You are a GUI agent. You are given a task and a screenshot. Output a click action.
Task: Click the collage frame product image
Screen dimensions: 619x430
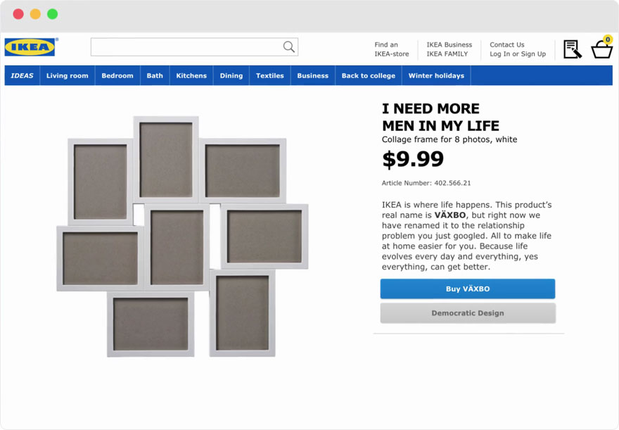click(x=183, y=236)
